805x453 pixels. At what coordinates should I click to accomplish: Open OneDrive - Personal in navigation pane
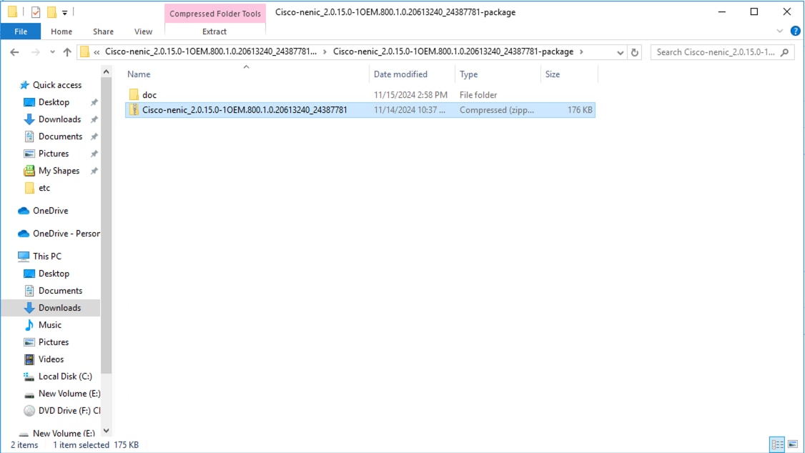click(x=66, y=234)
